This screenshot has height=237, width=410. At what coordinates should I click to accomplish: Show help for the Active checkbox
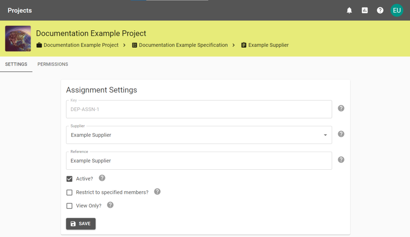click(102, 178)
